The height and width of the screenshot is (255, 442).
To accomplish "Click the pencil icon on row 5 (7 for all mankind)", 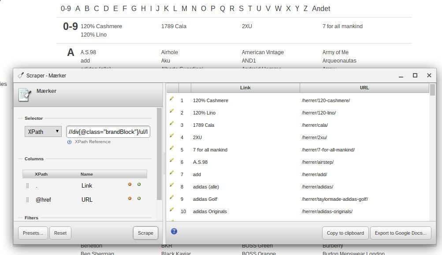I will click(x=172, y=148).
